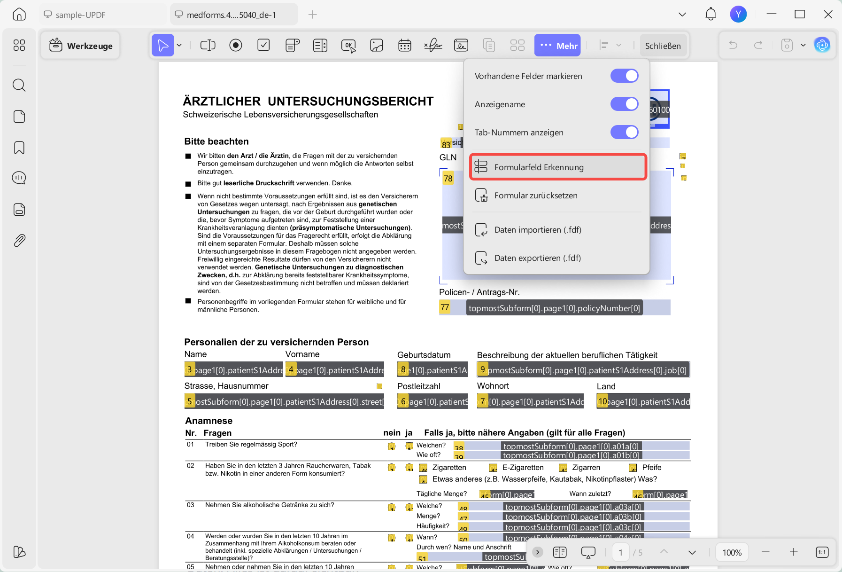Toggle Anzeigename switch
The image size is (842, 572).
point(625,104)
